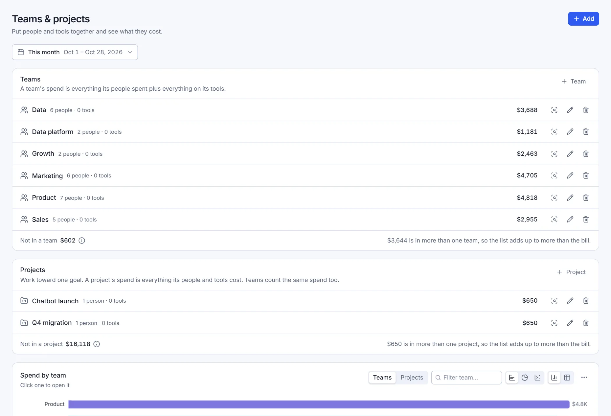Open the This month date range dropdown
This screenshot has width=611, height=416.
(x=75, y=52)
